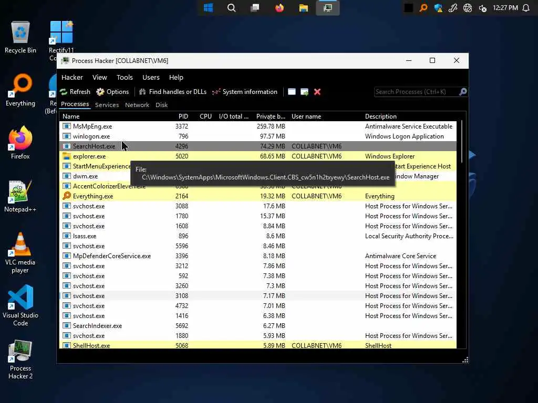Switch to the Disk tab
538x403 pixels.
[x=161, y=105]
